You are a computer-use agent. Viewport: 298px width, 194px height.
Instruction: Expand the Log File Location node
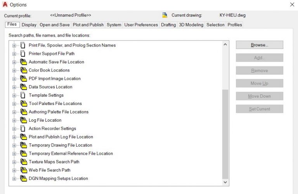click(14, 121)
